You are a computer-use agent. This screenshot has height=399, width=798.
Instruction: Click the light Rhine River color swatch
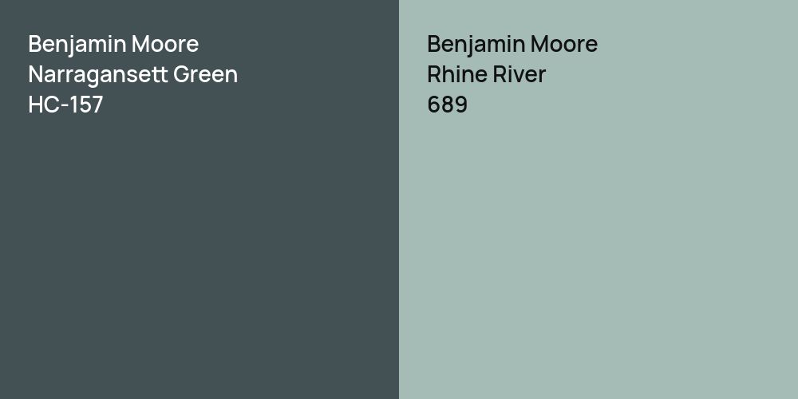[x=598, y=255]
